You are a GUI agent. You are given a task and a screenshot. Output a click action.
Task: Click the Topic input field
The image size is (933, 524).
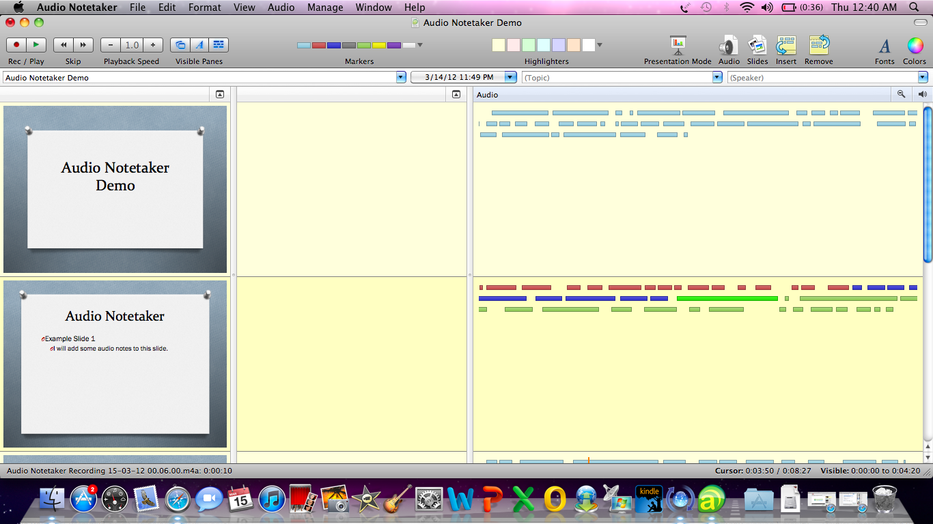click(617, 78)
